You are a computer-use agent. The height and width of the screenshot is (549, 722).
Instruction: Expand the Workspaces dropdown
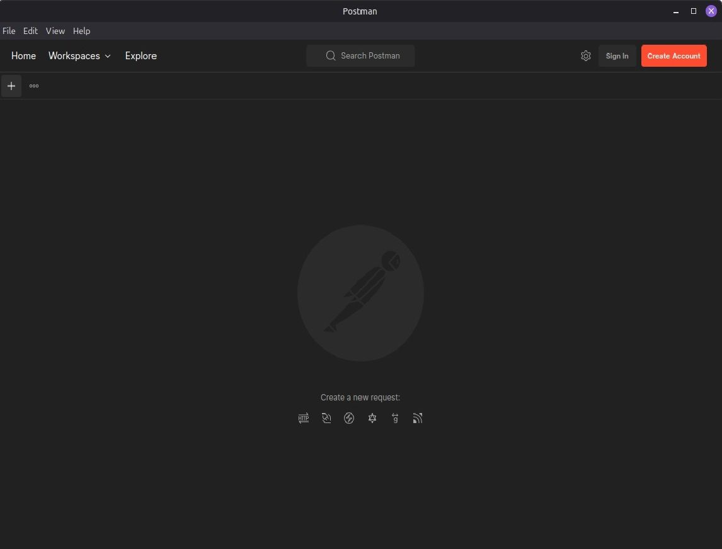pyautogui.click(x=79, y=55)
